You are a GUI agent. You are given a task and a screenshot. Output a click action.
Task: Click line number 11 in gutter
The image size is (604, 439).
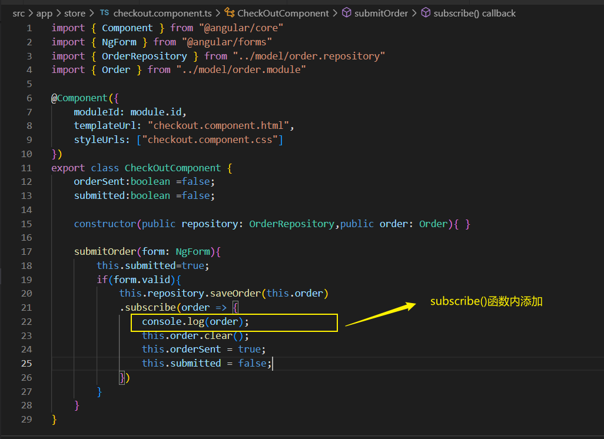click(x=26, y=168)
